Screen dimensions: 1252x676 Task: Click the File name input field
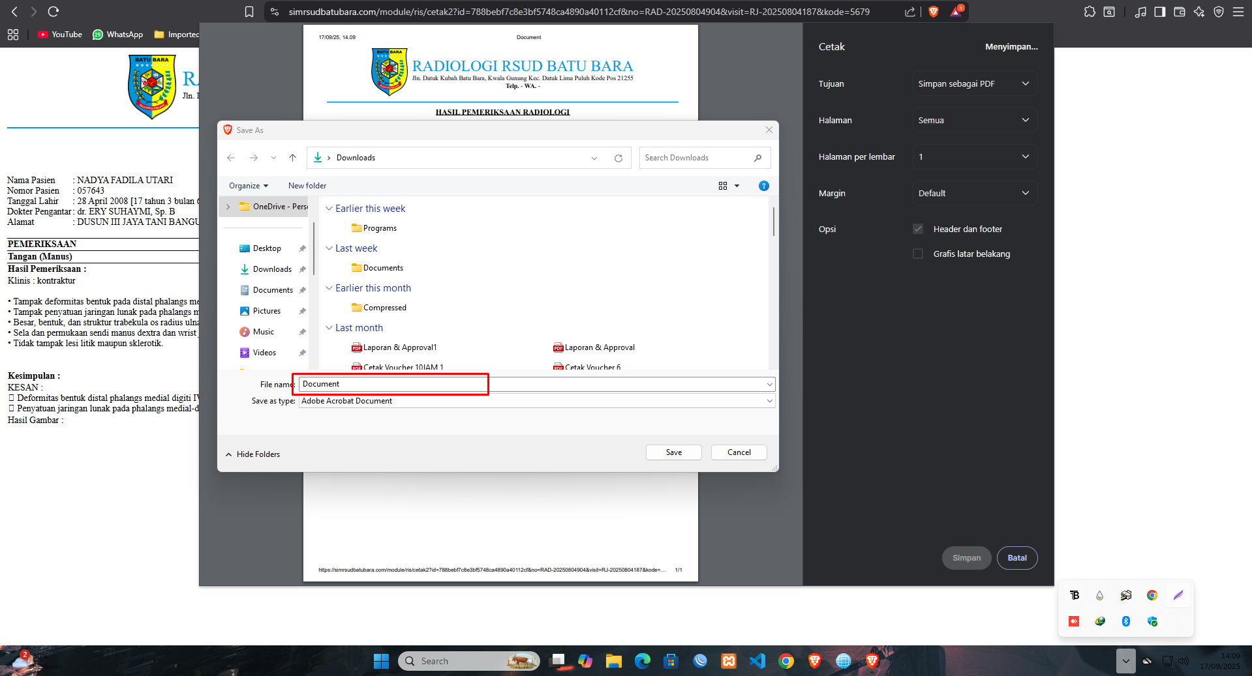point(537,384)
